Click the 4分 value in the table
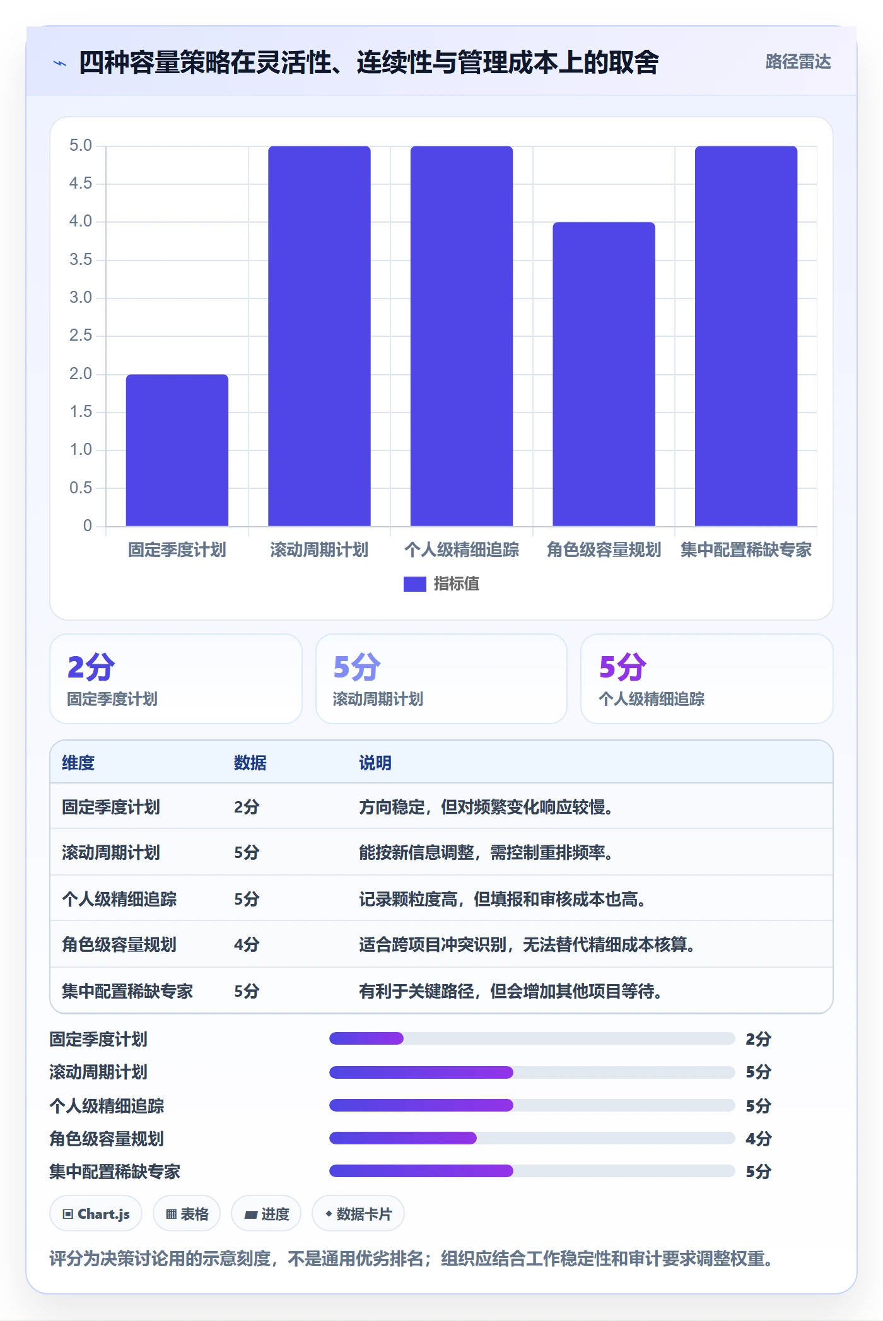 point(247,944)
